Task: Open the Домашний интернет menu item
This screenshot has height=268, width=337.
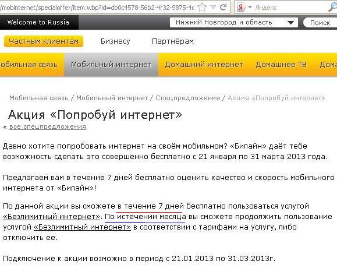Action: coord(204,65)
